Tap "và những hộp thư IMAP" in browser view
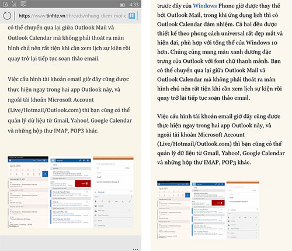The height and width of the screenshot is (251, 292). [x=38, y=131]
